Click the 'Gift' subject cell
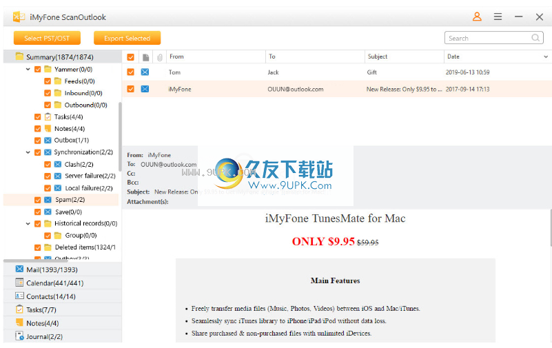 click(x=371, y=72)
